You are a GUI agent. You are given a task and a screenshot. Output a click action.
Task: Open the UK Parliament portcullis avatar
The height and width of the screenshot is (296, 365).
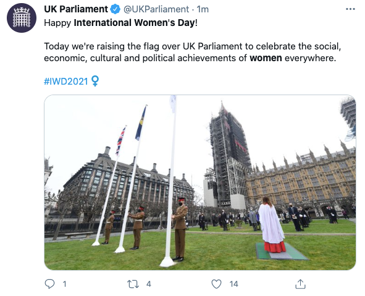[x=22, y=18]
